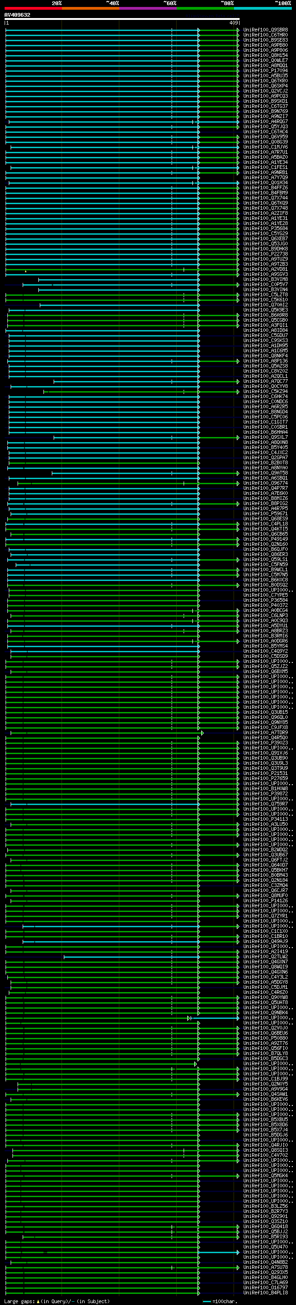Open hit UniRef100_A9PB80
The width and height of the screenshot is (296, 1305).
[265, 45]
